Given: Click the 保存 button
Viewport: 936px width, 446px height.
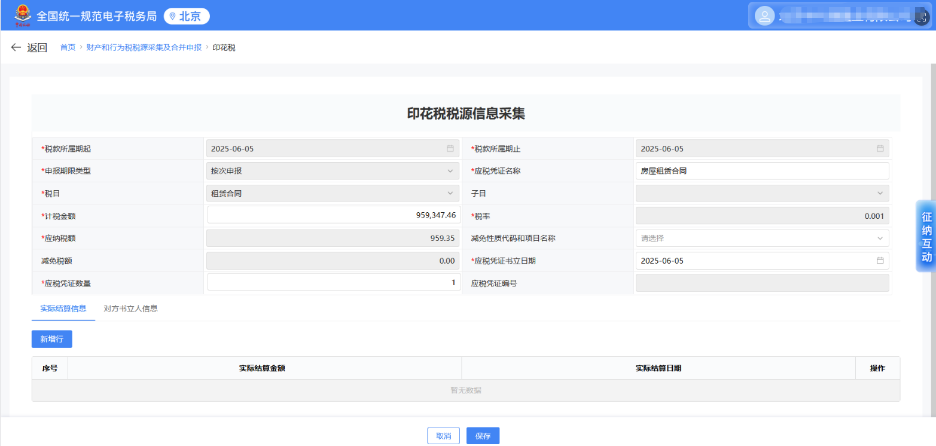Looking at the screenshot, I should pyautogui.click(x=483, y=435).
